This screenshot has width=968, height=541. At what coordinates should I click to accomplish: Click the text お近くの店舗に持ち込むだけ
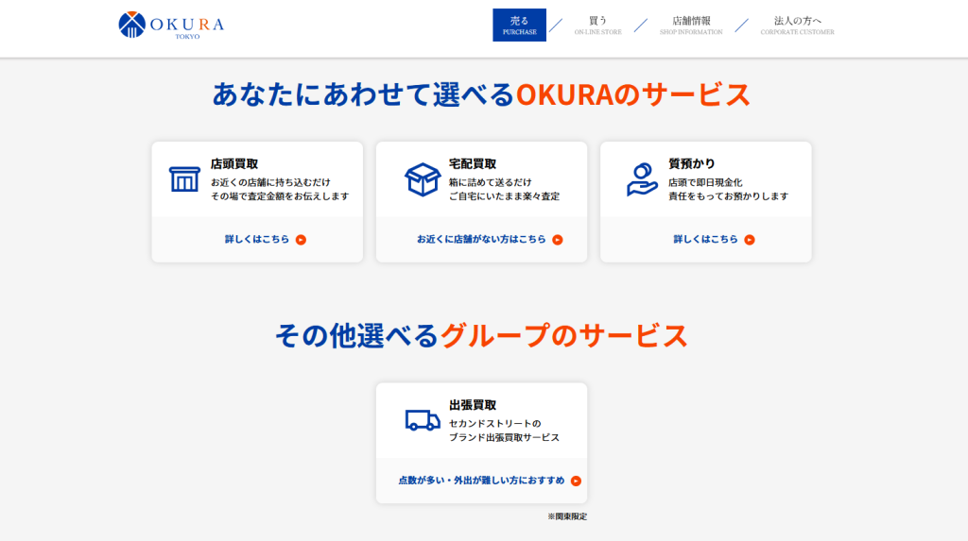coord(270,182)
